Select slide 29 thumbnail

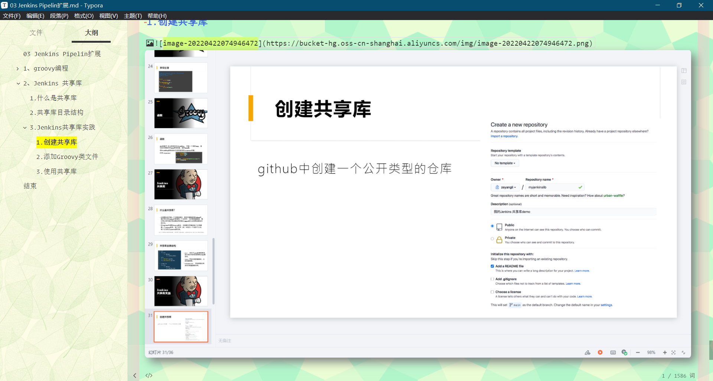[x=181, y=255]
